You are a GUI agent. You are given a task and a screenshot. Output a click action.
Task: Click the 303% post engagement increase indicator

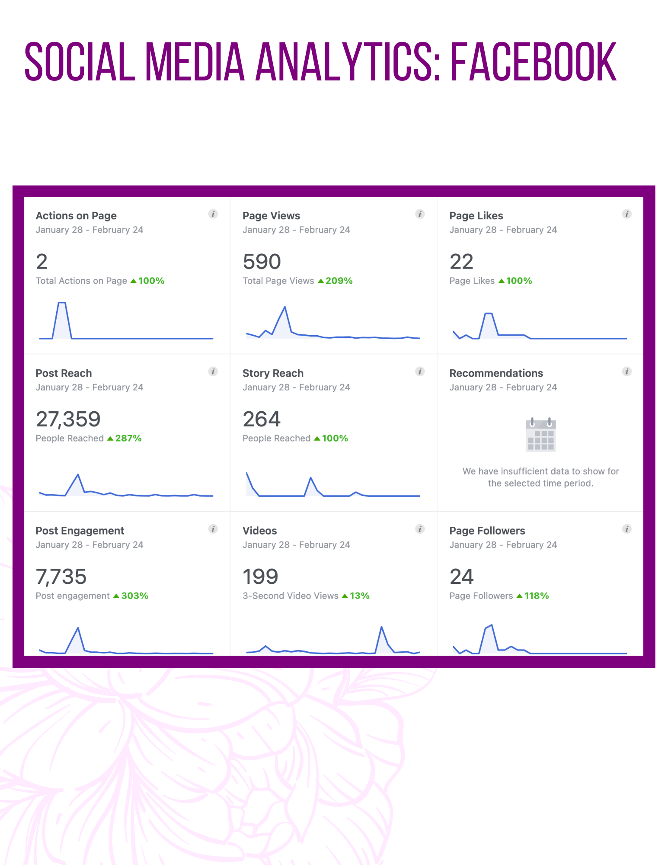[x=131, y=596]
